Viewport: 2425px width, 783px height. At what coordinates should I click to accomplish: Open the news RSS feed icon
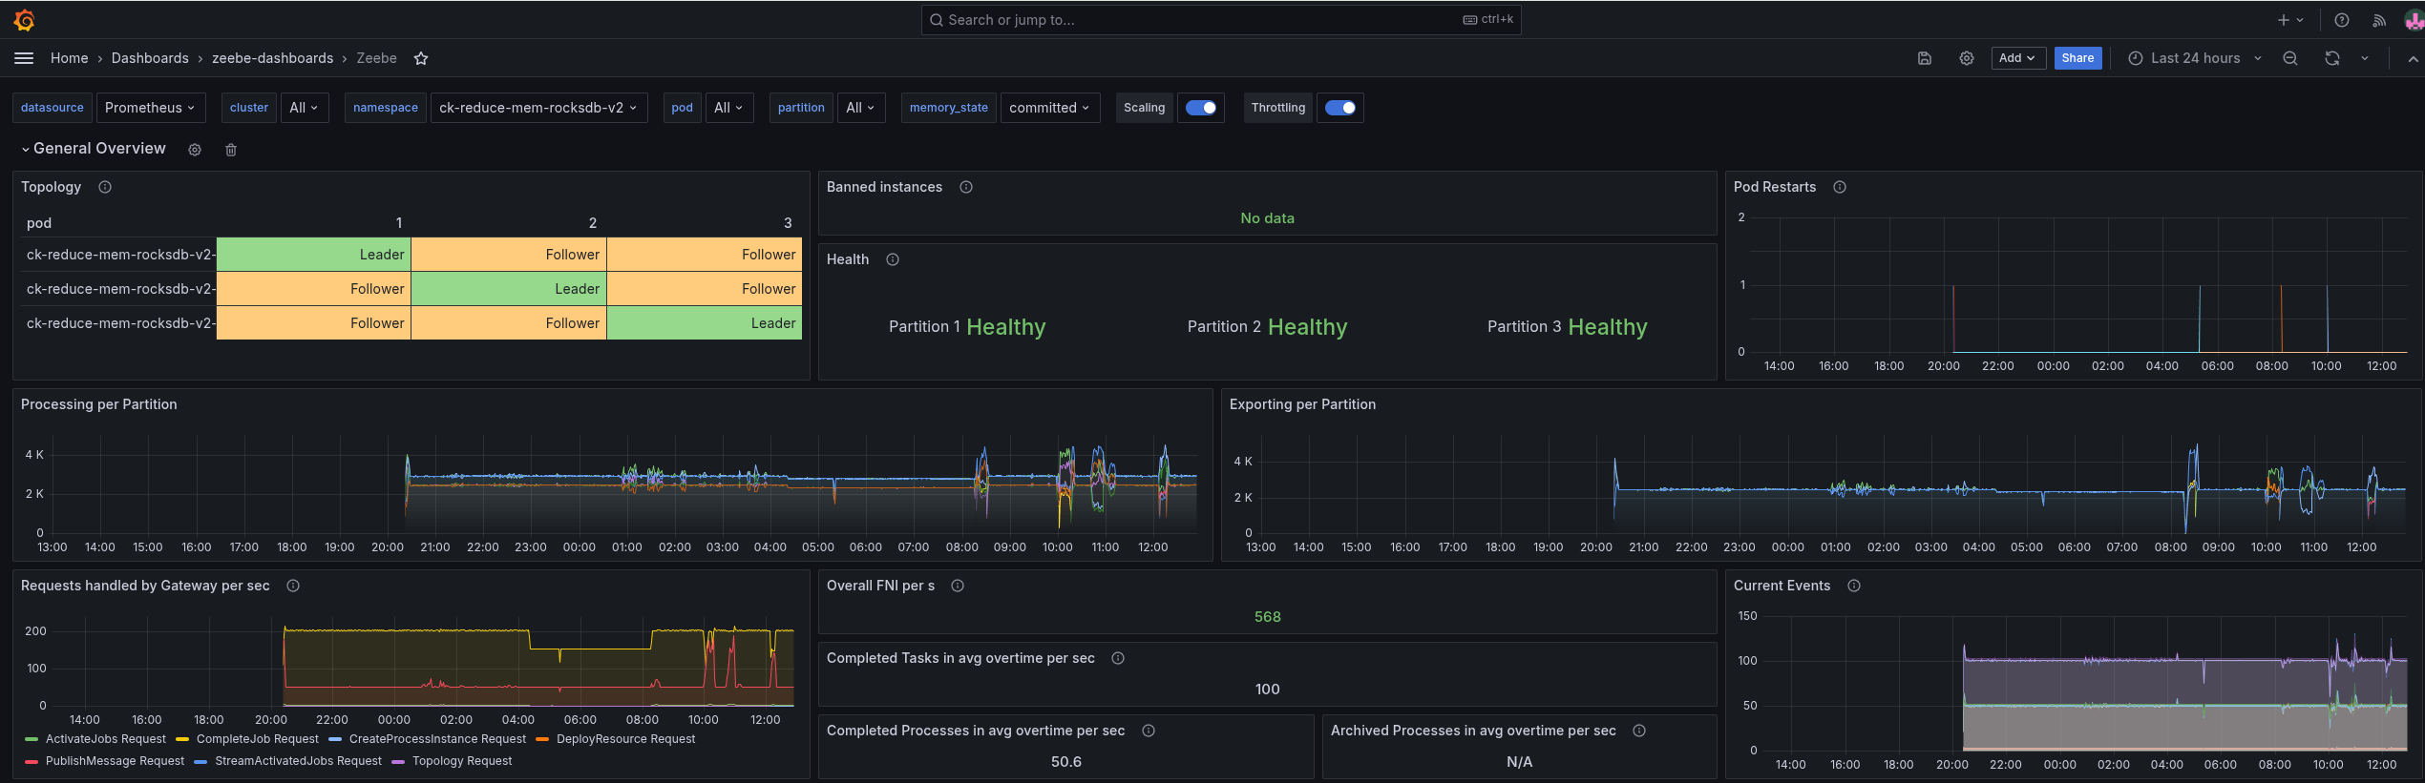(x=2380, y=20)
